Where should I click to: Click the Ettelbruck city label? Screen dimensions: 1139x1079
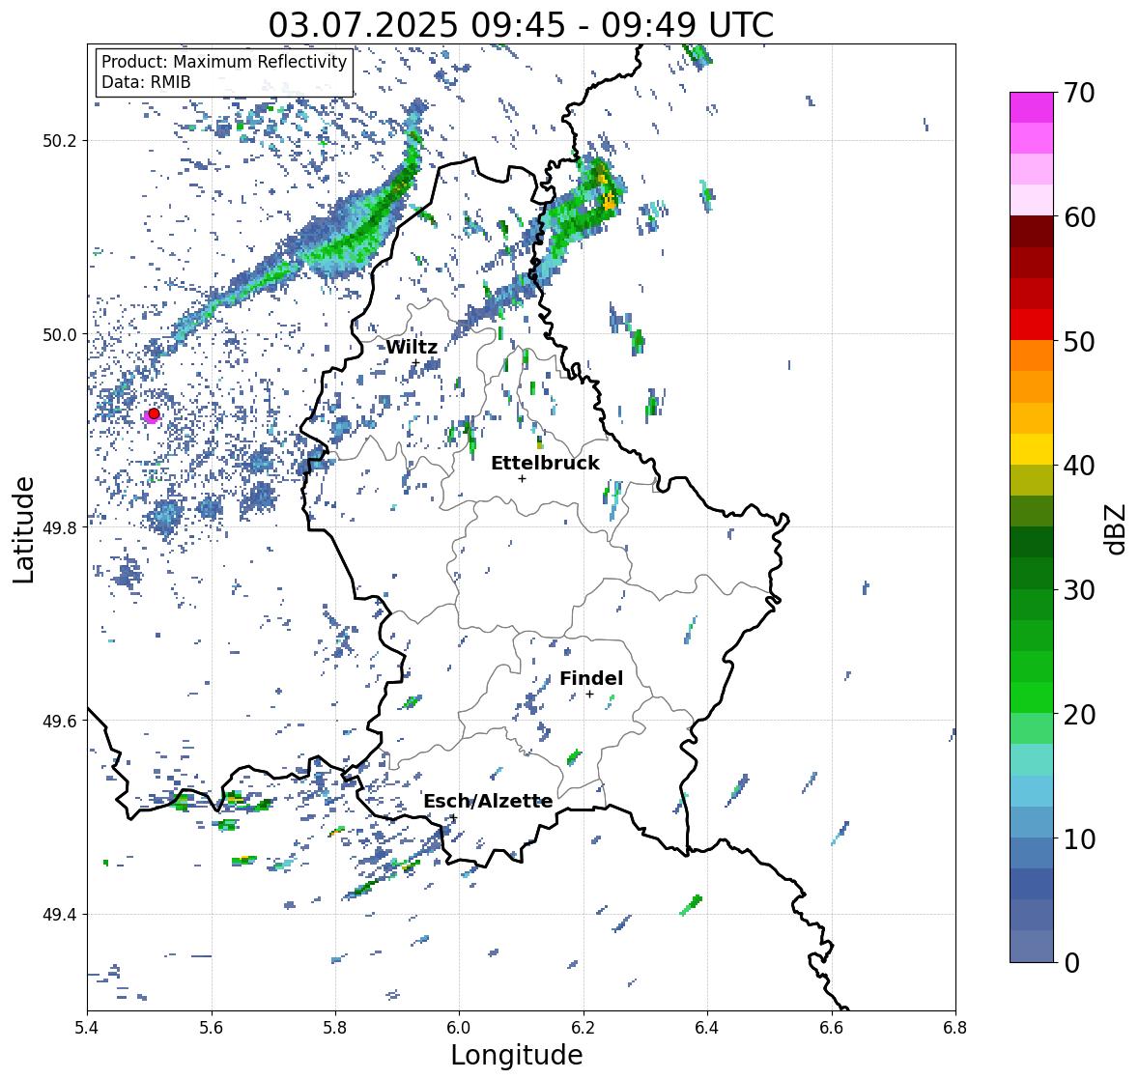click(545, 463)
